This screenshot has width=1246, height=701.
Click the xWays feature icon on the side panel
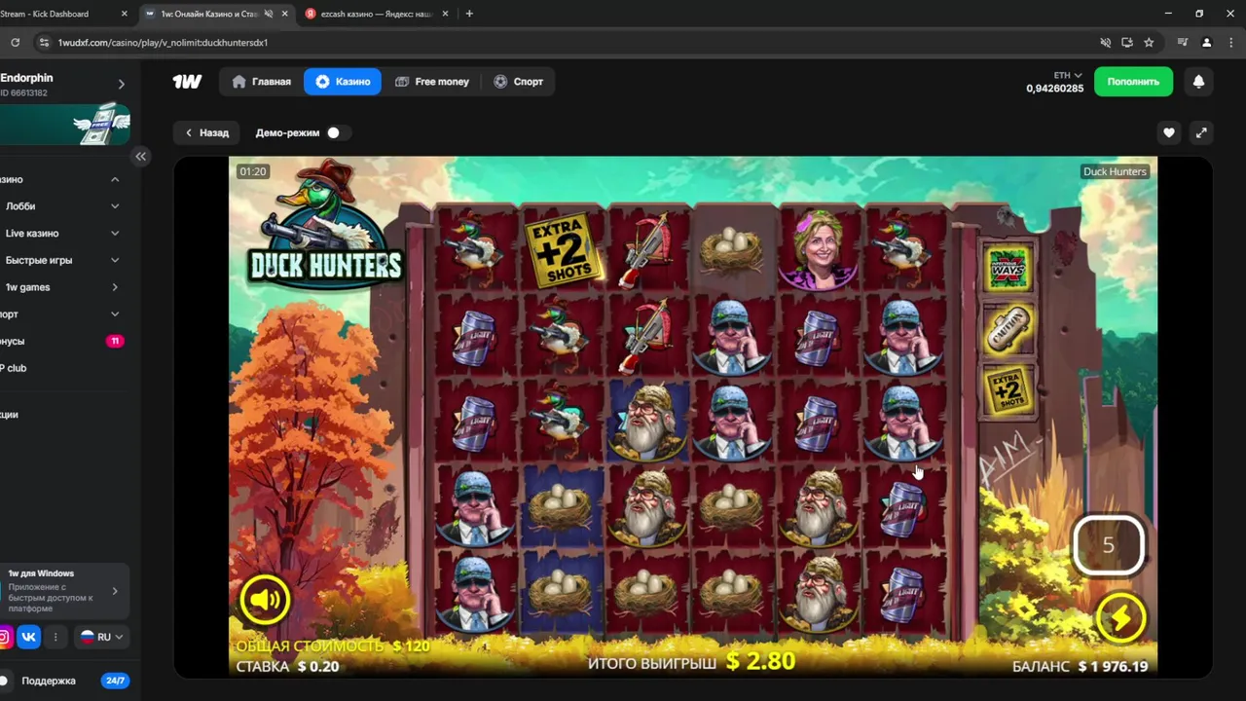(x=1008, y=268)
